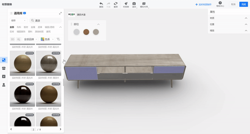Select the 金属 metal category tab
This screenshot has width=250, height=134.
click(x=33, y=27)
